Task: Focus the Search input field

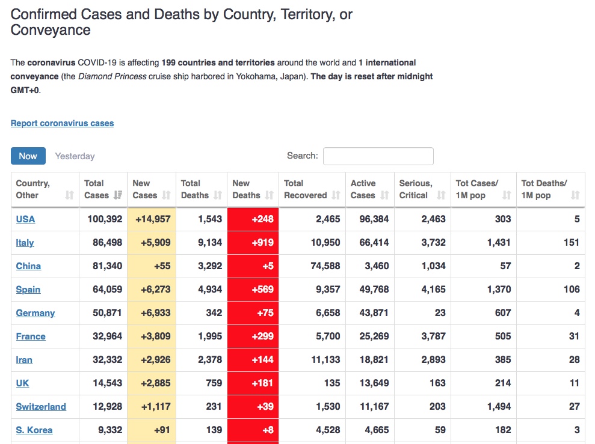Action: click(x=378, y=156)
